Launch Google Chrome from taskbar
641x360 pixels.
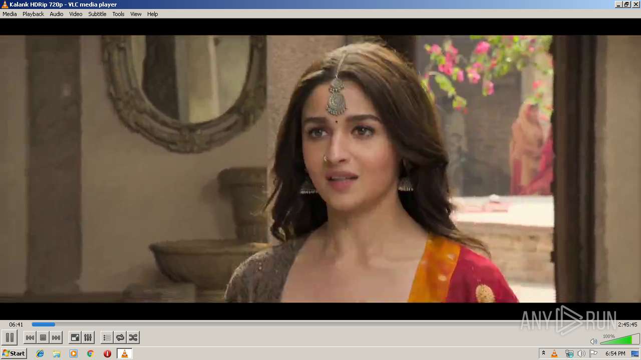pyautogui.click(x=90, y=353)
